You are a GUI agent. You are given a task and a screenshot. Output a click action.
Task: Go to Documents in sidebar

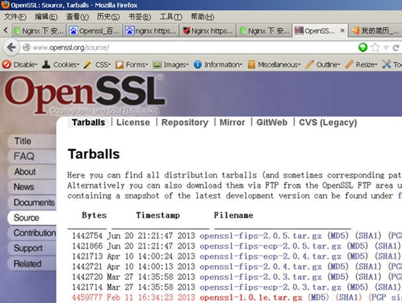coord(32,202)
